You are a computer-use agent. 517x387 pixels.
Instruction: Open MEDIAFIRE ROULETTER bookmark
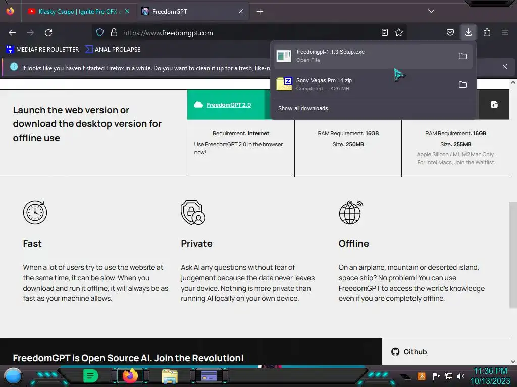pos(42,50)
